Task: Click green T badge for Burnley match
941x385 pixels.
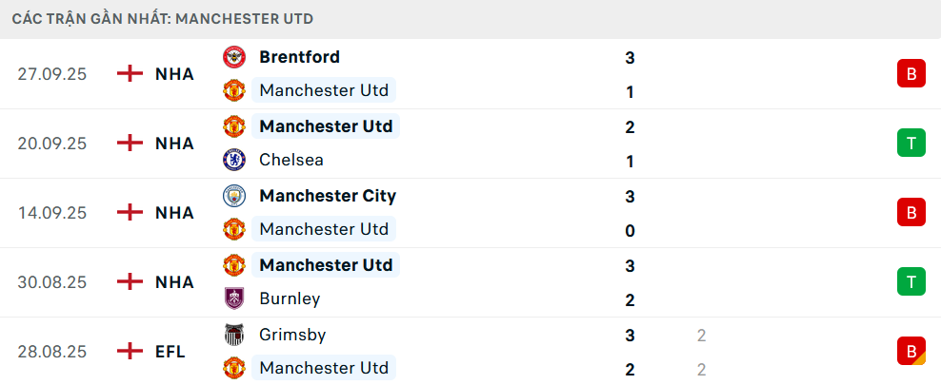Action: point(911,281)
